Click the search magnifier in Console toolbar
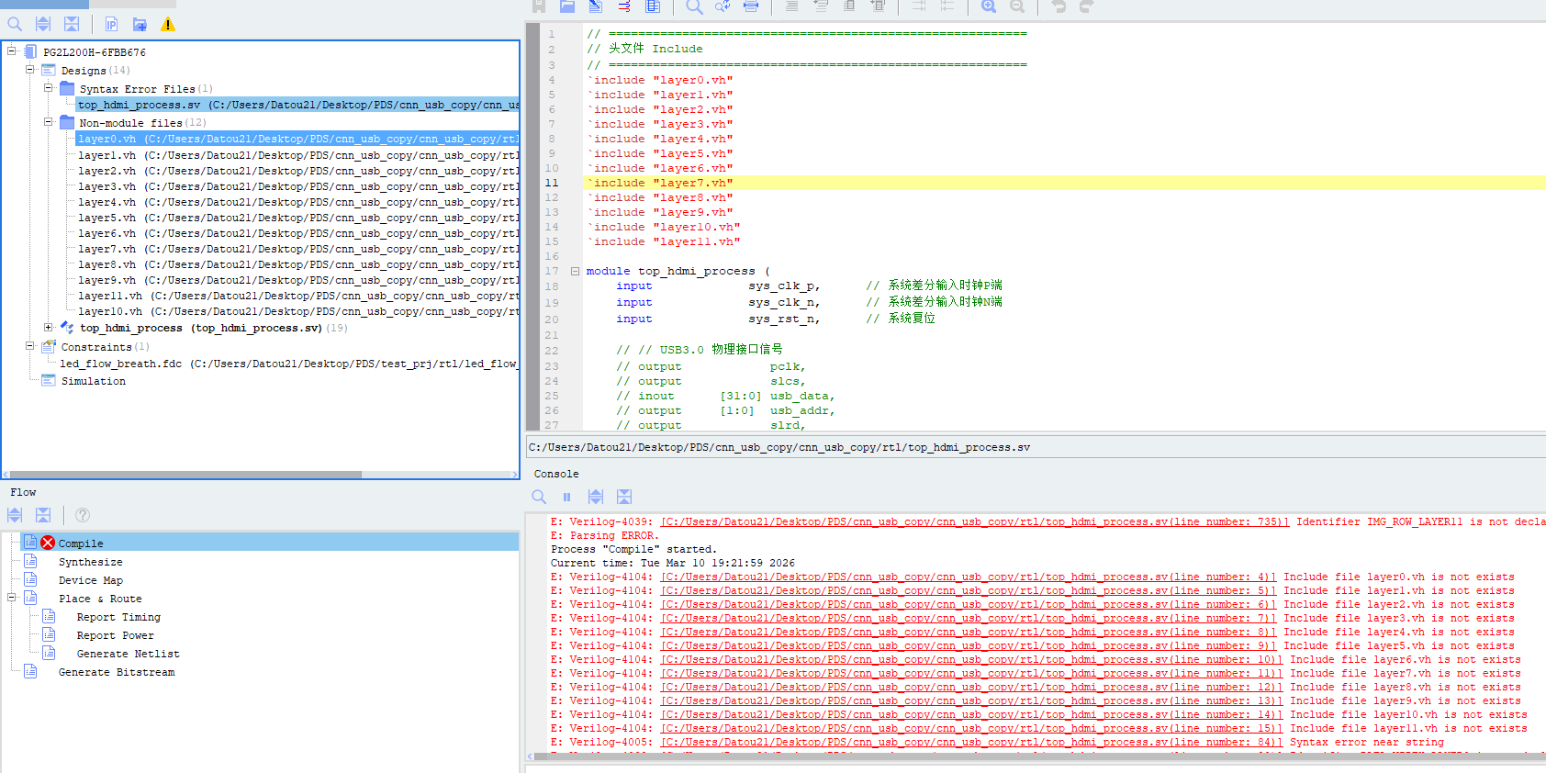The image size is (1546, 773). (539, 497)
